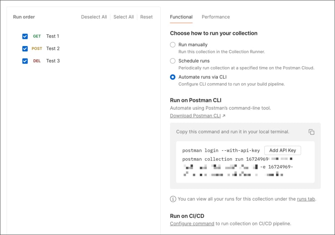
Task: Click the DEL method label
Action: coord(37,61)
